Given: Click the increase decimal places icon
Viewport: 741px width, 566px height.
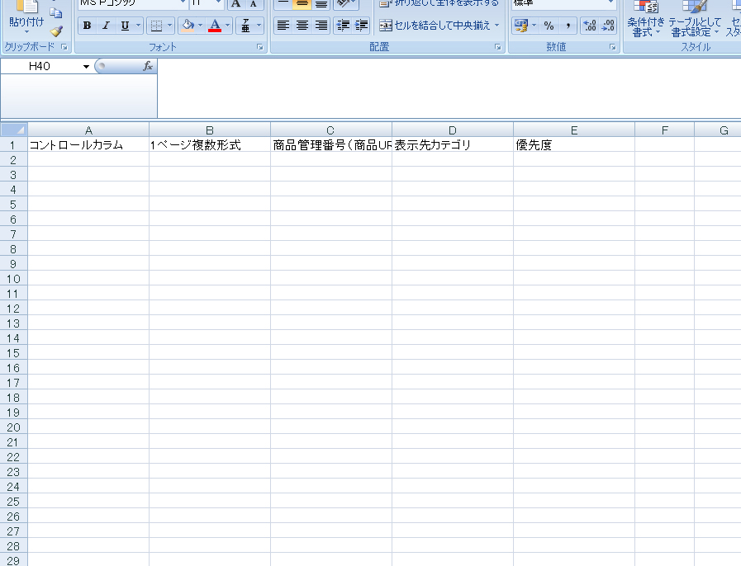Looking at the screenshot, I should coord(589,26).
